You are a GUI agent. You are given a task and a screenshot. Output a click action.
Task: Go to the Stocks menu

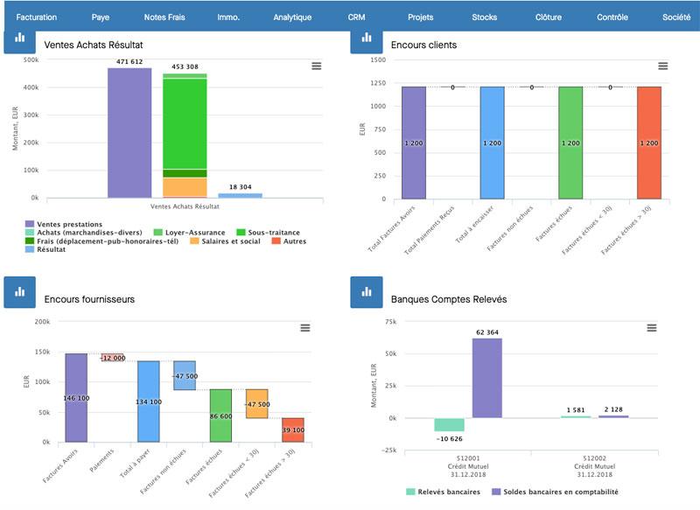[x=484, y=17]
